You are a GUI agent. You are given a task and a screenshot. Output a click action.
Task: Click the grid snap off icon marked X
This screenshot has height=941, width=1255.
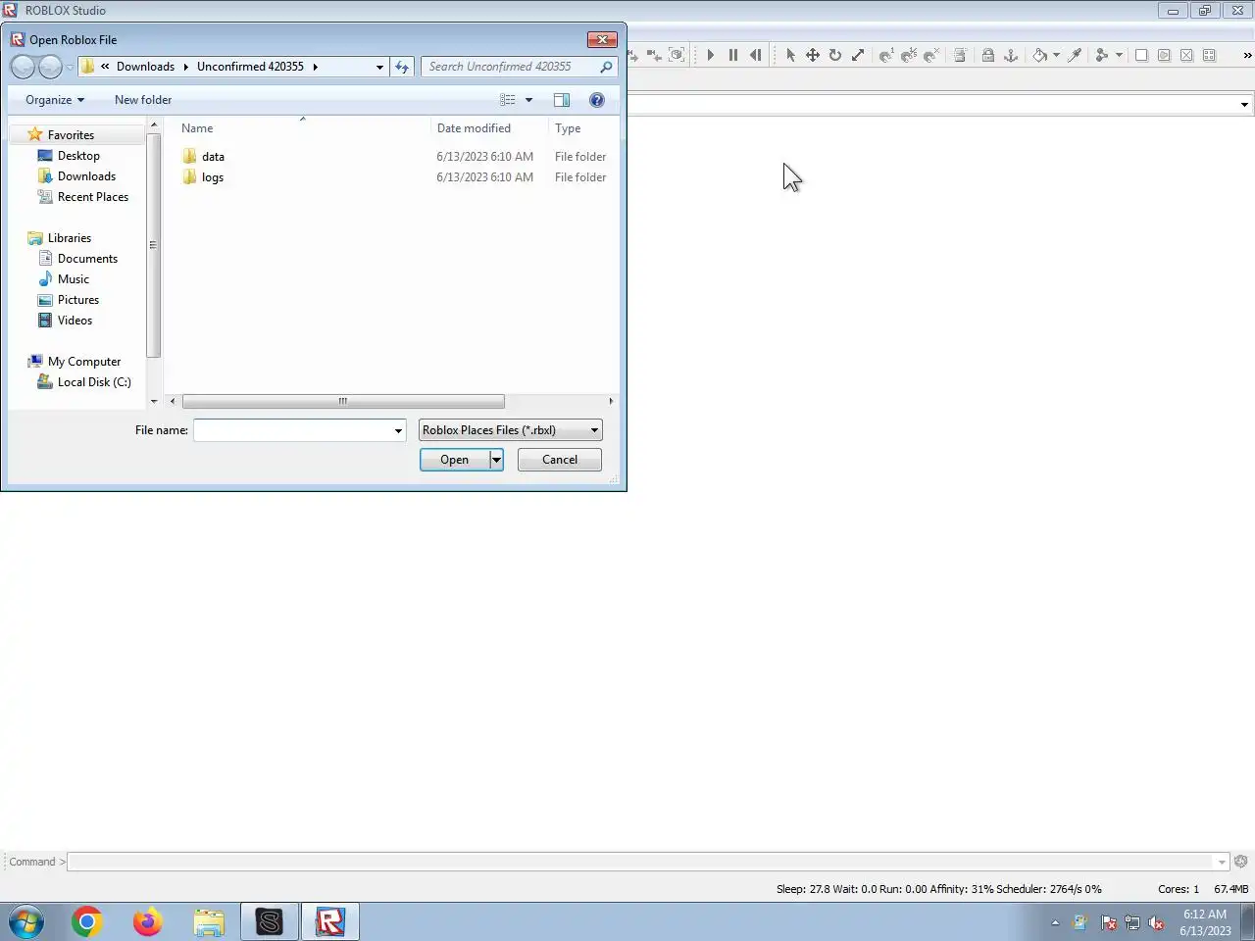(931, 56)
